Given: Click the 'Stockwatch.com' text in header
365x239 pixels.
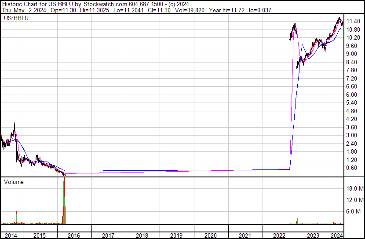Looking at the screenshot, I should pos(106,4).
